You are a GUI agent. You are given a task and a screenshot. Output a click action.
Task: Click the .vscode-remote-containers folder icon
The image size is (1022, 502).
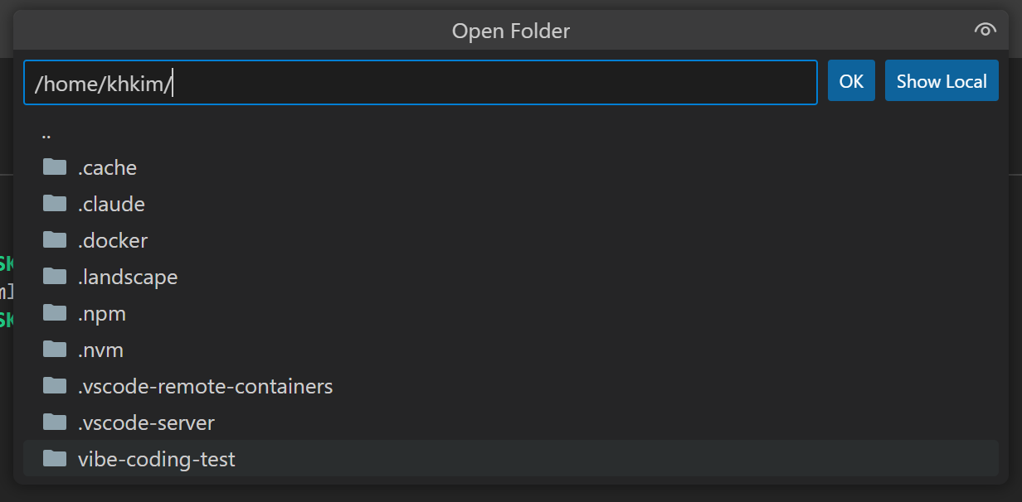point(55,386)
